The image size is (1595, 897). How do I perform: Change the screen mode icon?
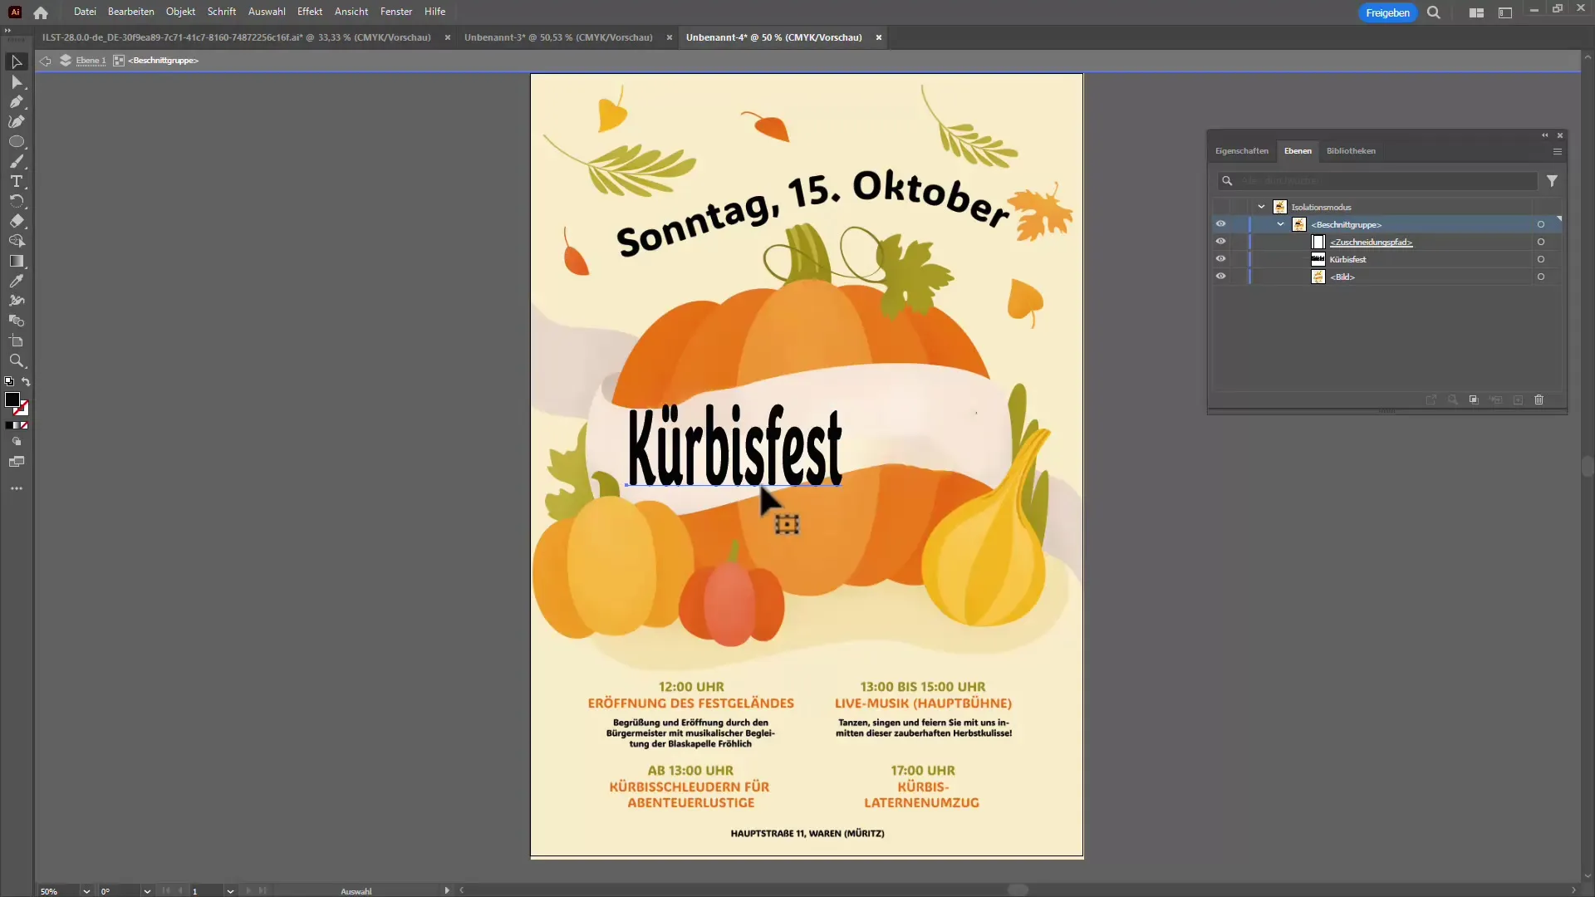pyautogui.click(x=17, y=462)
